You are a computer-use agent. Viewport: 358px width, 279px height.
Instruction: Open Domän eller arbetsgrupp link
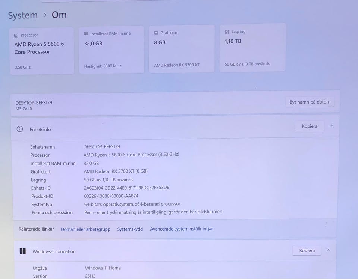[x=85, y=229]
